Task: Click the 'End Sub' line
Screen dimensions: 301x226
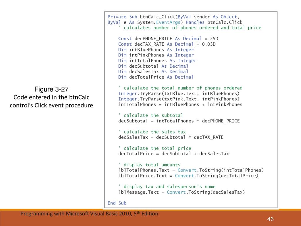Action: coord(117,203)
